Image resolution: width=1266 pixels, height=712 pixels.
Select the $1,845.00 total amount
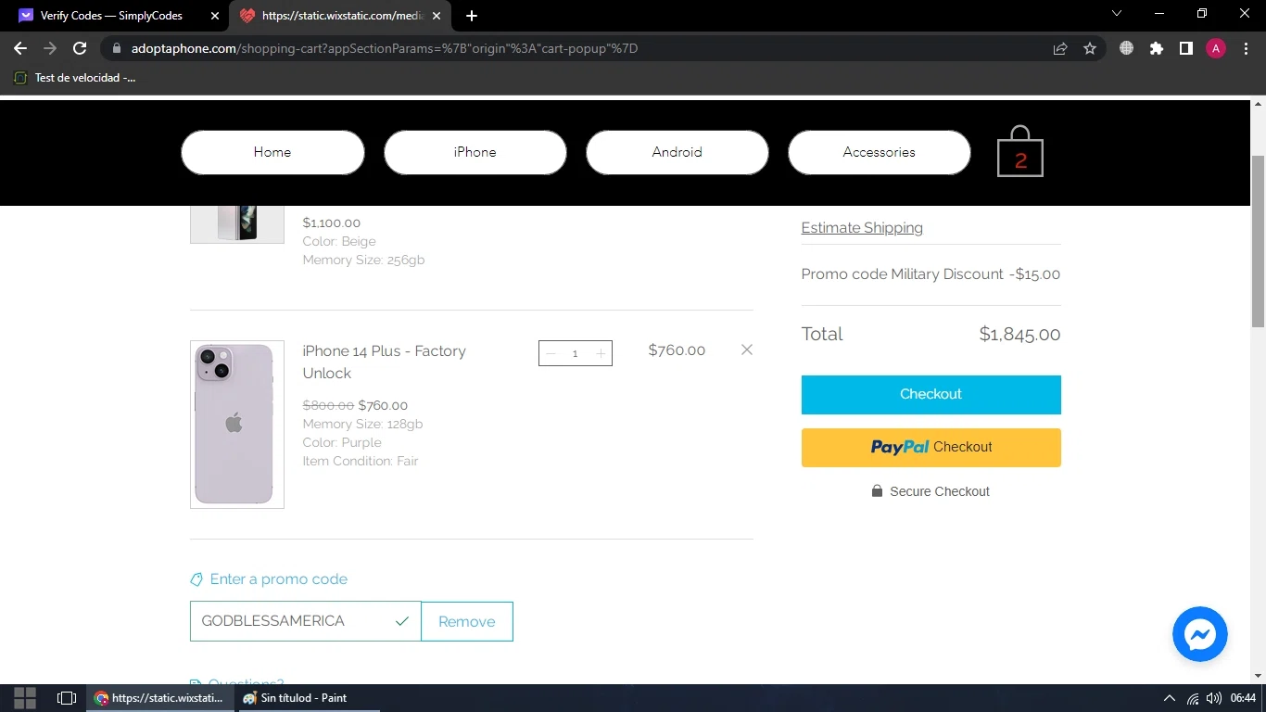click(x=1019, y=335)
